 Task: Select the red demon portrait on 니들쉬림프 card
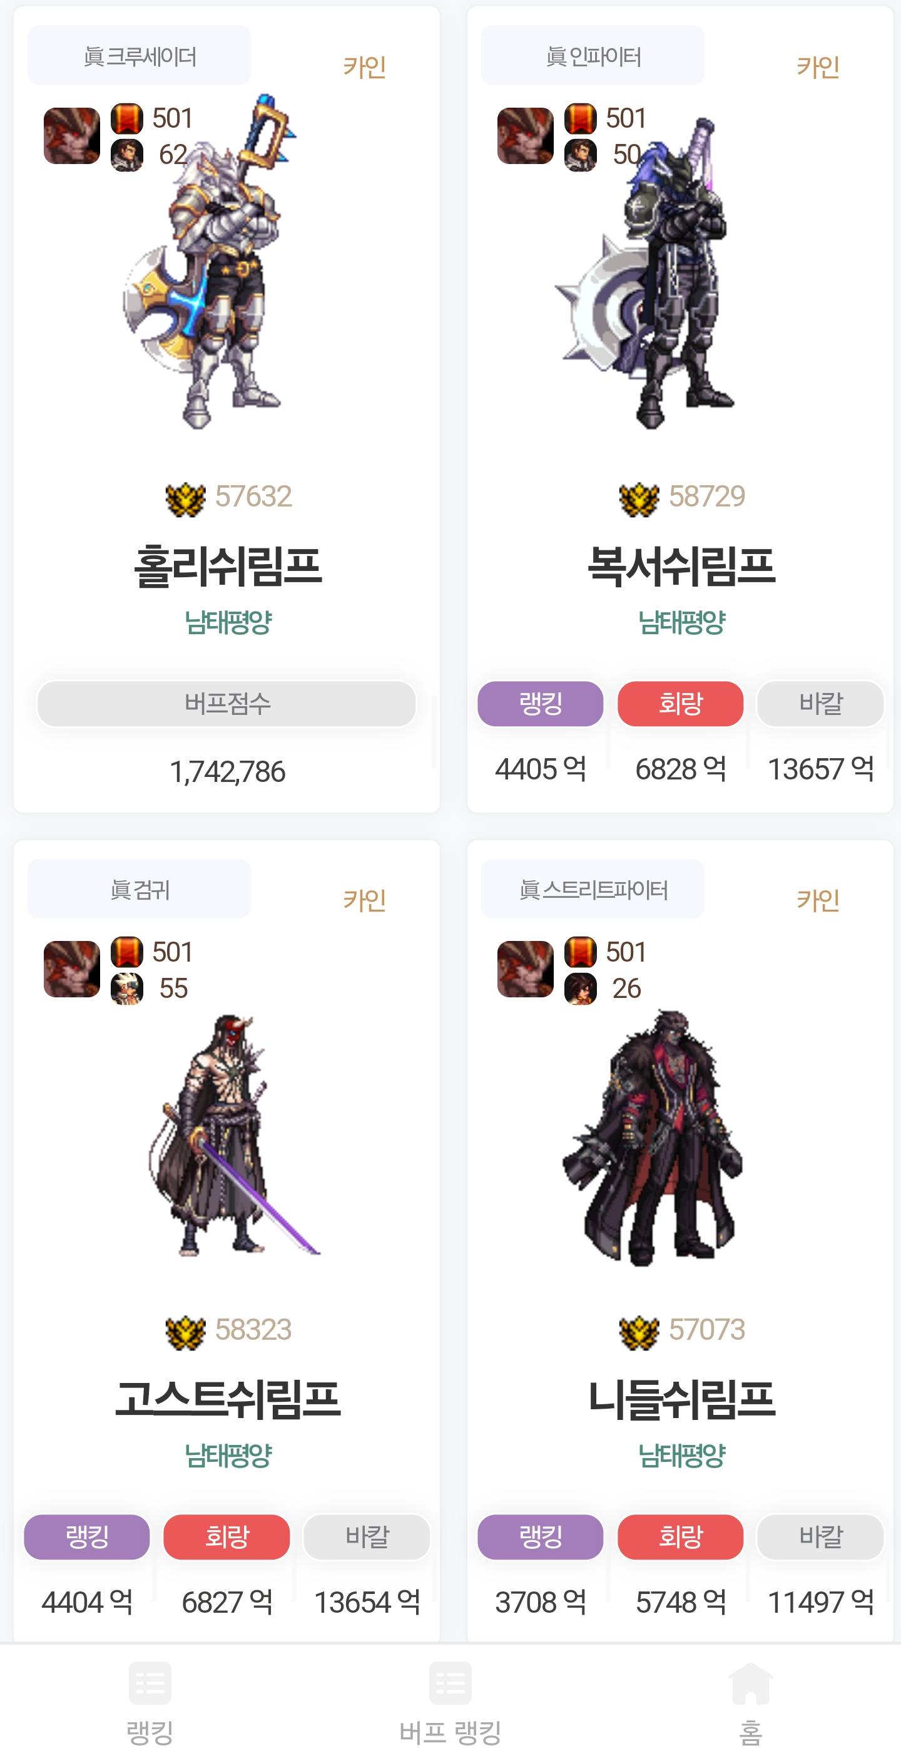(x=525, y=969)
